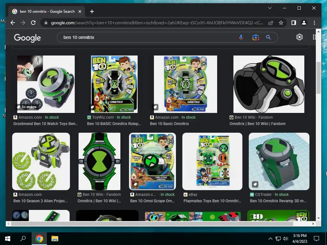Viewport: 327px width, 245px height.
Task: Click the product tag on ToyWiz image
Action: tap(92, 107)
